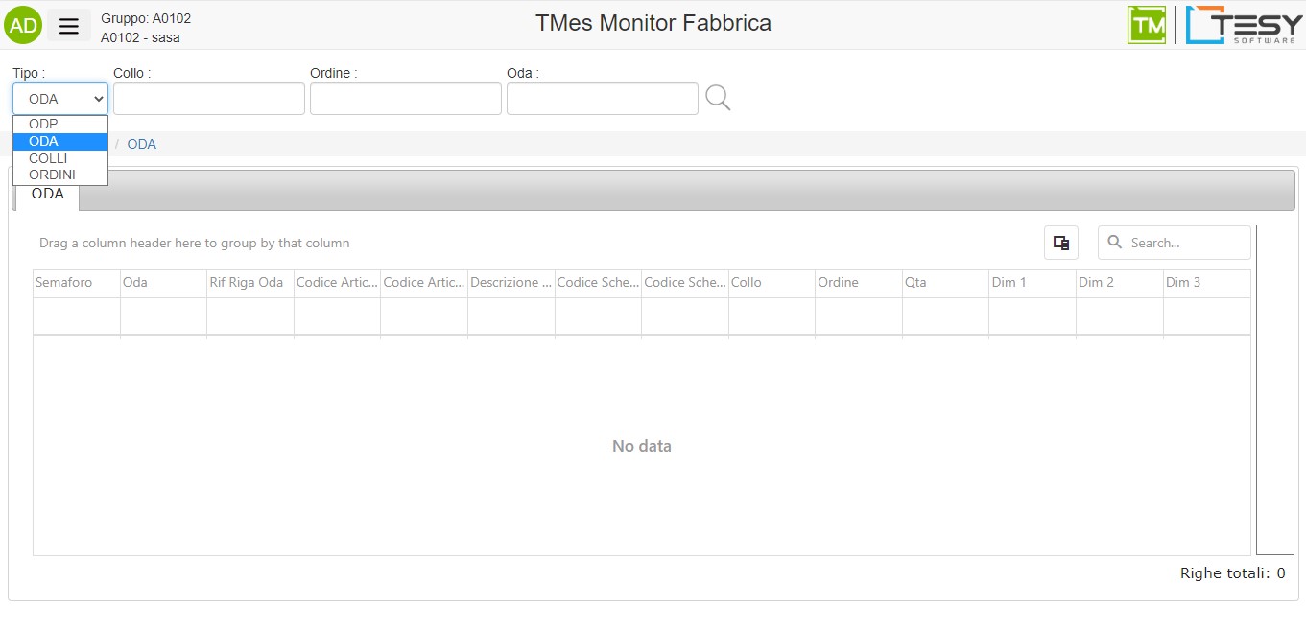
Task: Click the green AD user avatar
Action: click(x=23, y=25)
